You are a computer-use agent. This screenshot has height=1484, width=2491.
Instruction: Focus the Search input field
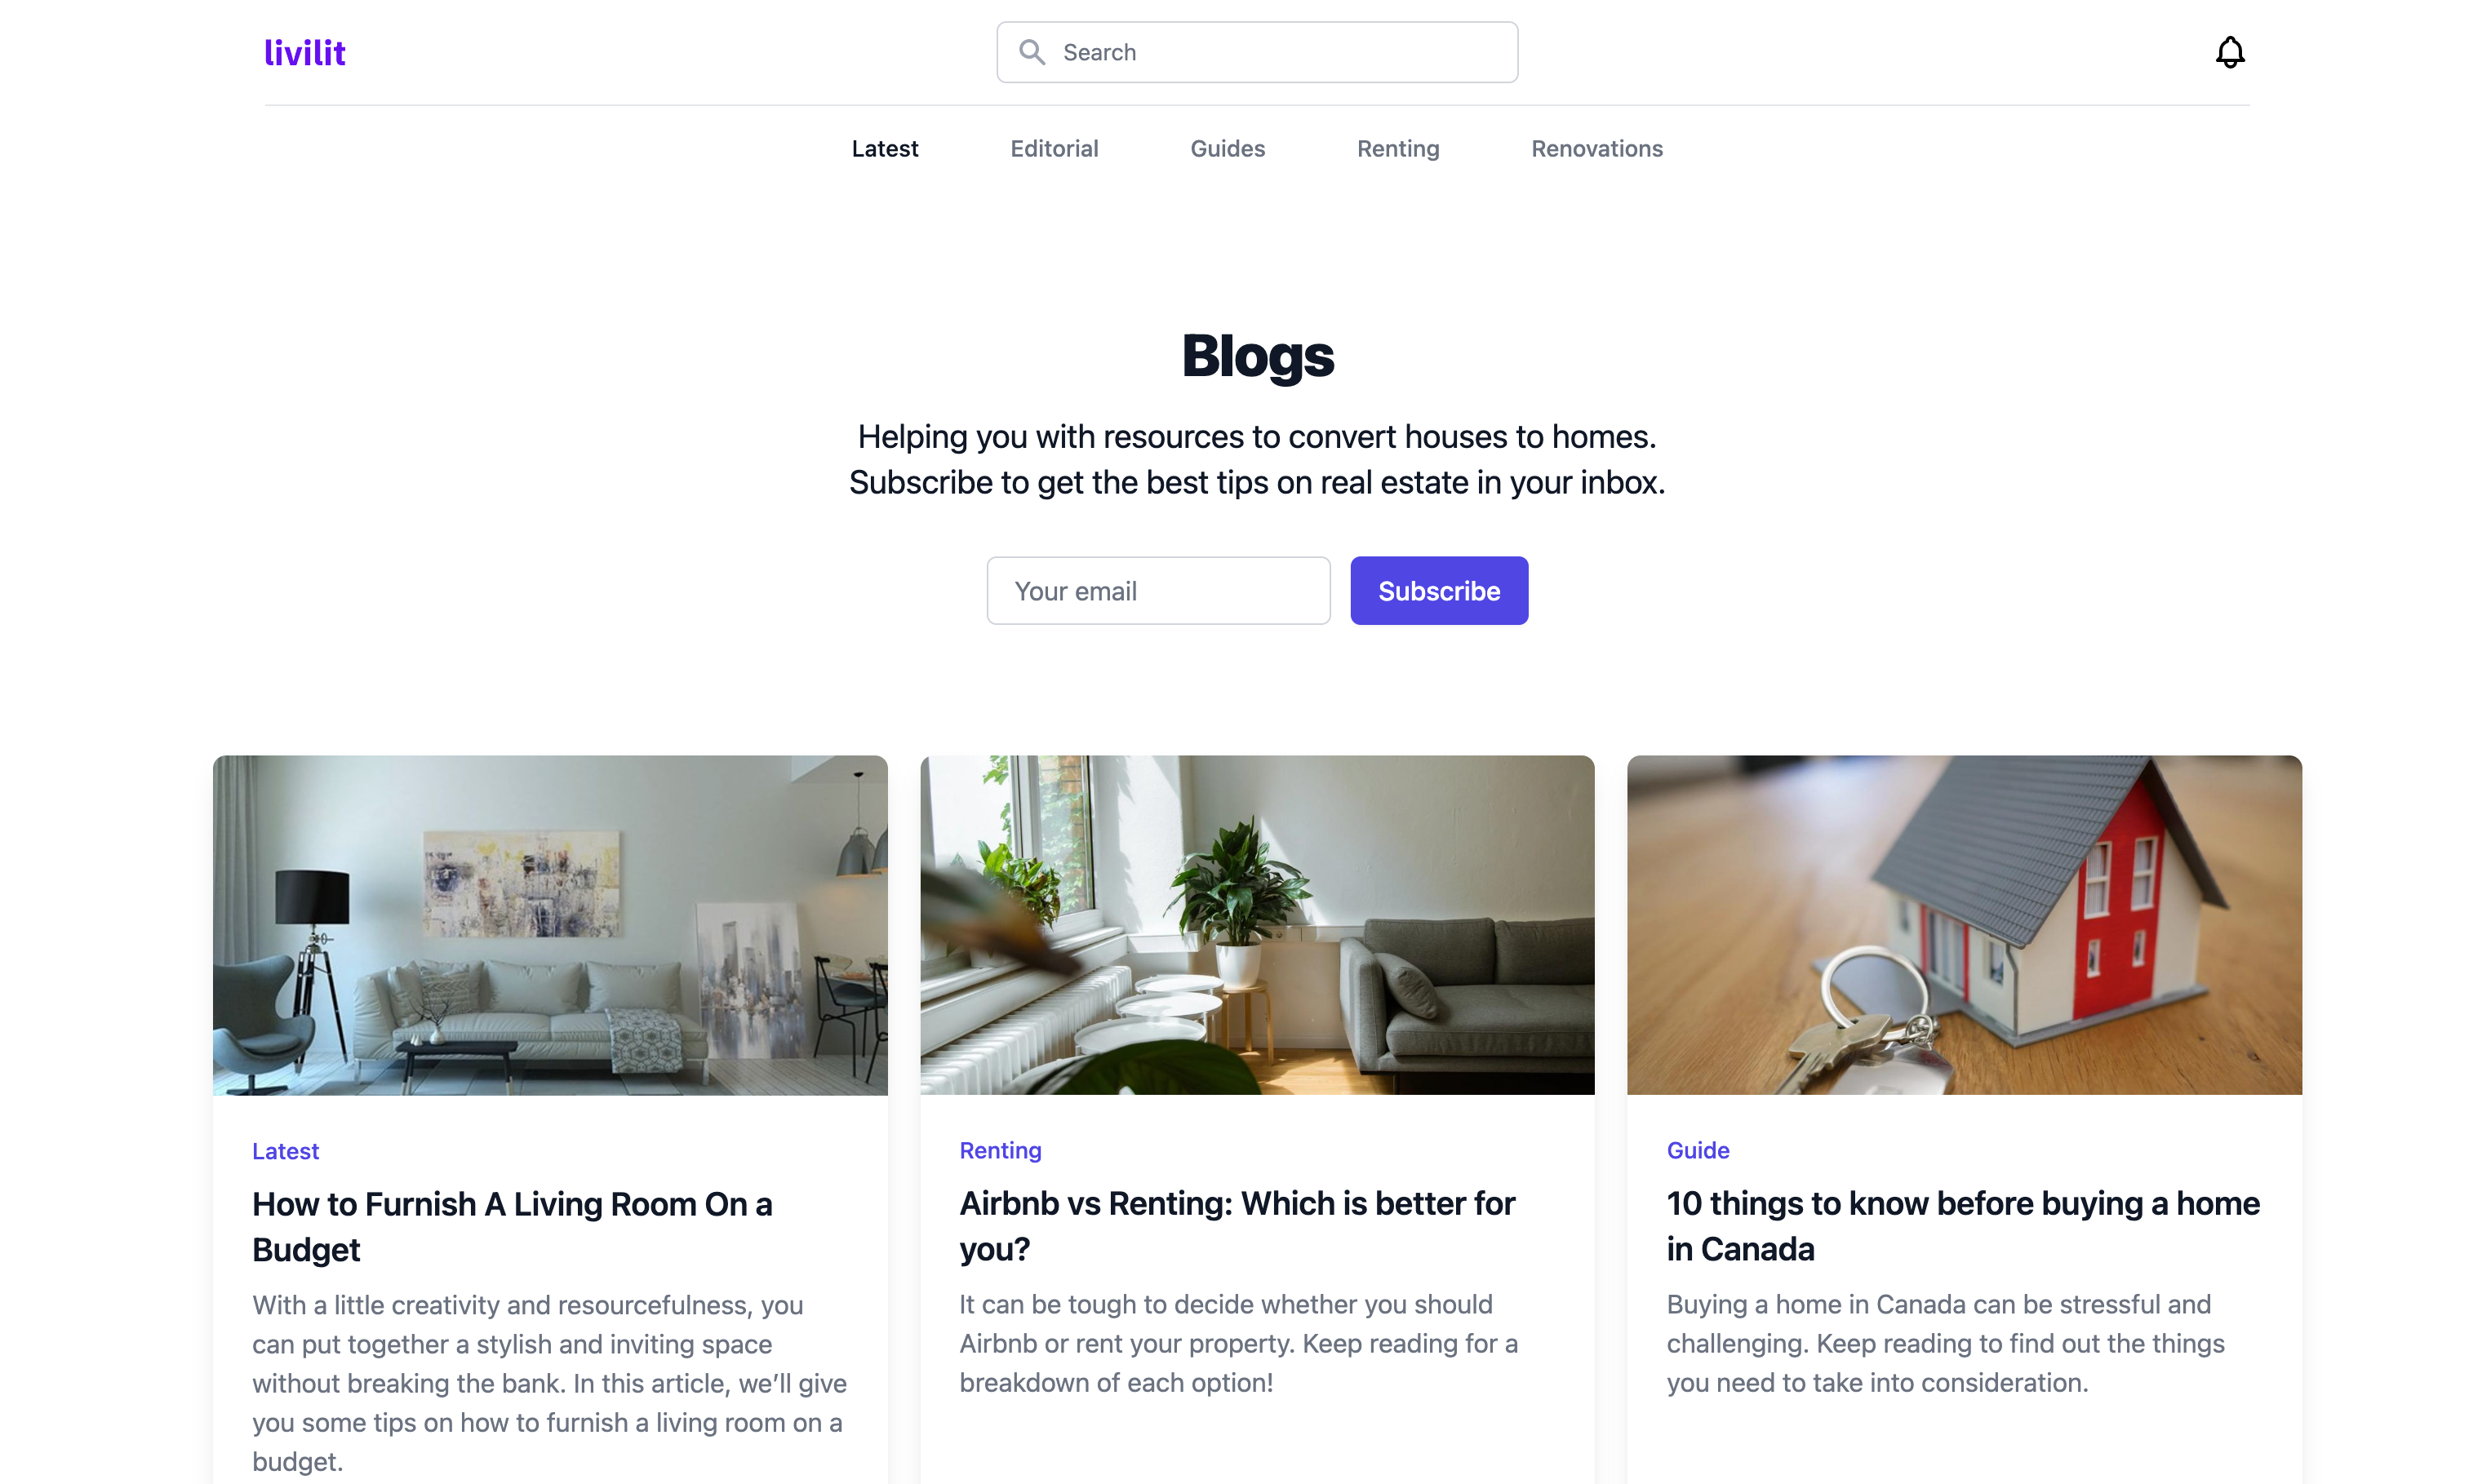click(x=1256, y=52)
